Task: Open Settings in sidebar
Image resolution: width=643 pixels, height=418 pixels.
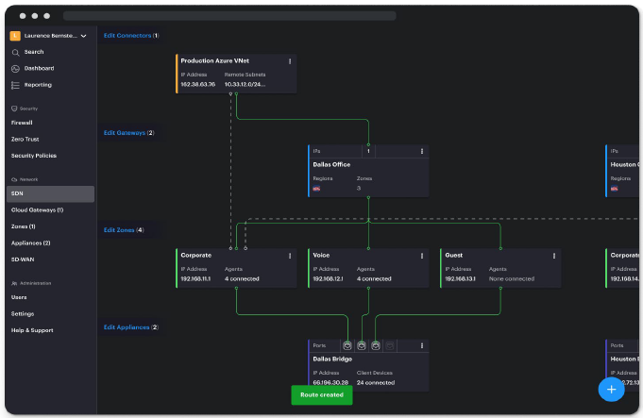Action: tap(23, 314)
